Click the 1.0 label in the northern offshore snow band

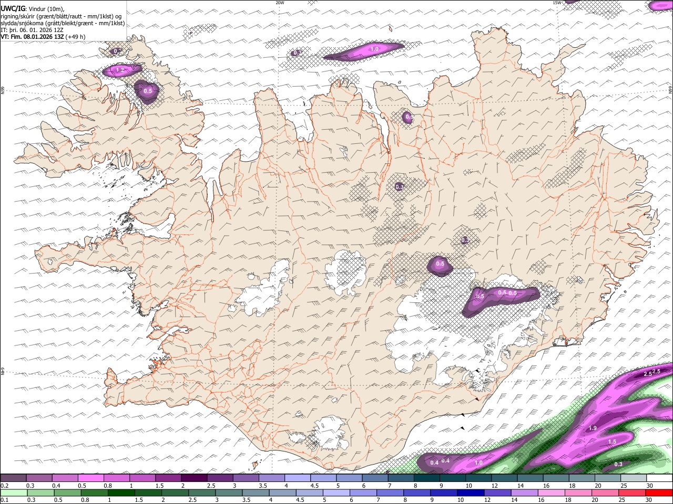[x=375, y=49]
